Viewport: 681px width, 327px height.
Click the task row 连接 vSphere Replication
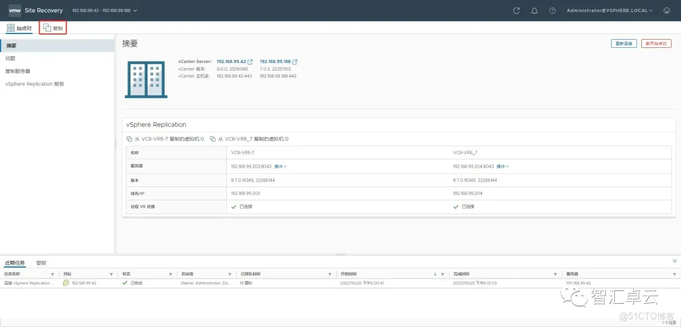340,283
